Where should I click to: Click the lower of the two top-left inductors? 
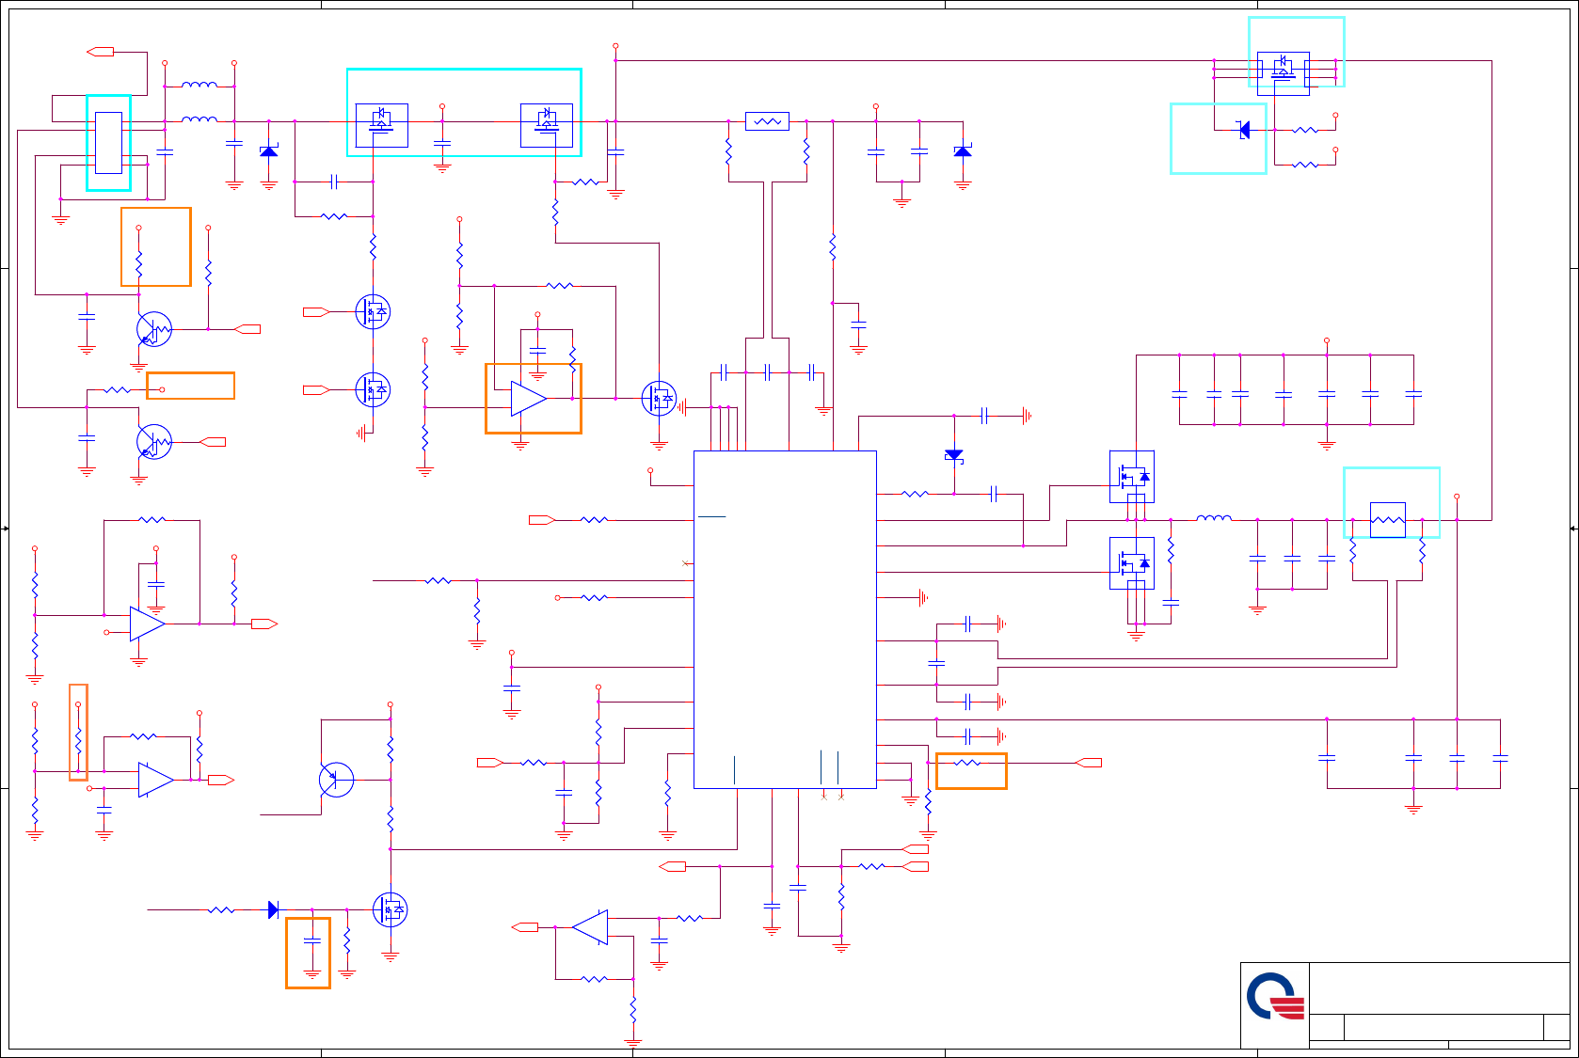pyautogui.click(x=199, y=119)
